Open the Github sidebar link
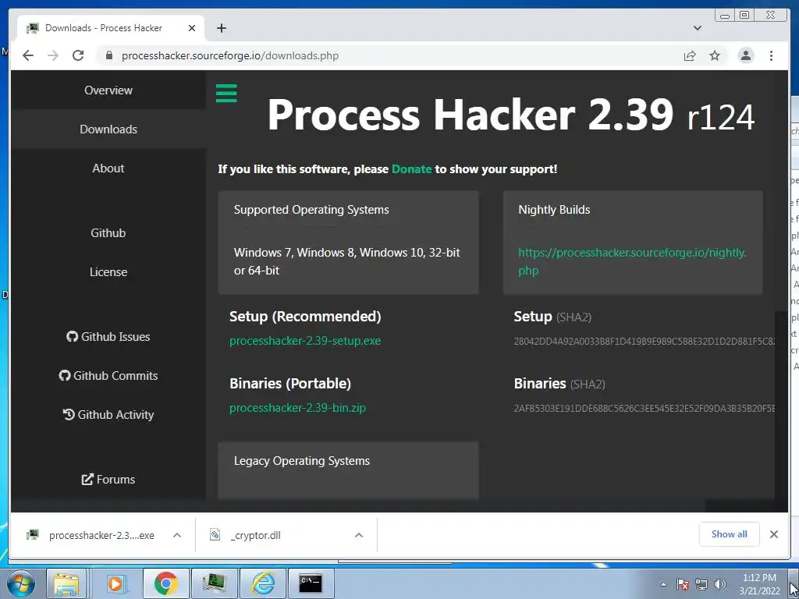This screenshot has height=599, width=799. (x=108, y=232)
